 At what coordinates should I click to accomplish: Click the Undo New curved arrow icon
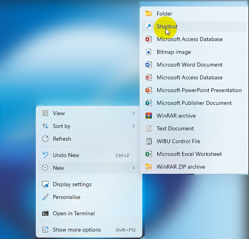tap(45, 155)
